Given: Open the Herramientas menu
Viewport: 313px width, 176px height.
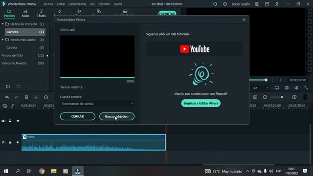Looking at the screenshot, I should [x=77, y=4].
